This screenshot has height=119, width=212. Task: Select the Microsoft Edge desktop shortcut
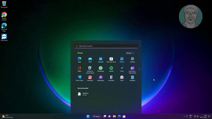click(4, 27)
